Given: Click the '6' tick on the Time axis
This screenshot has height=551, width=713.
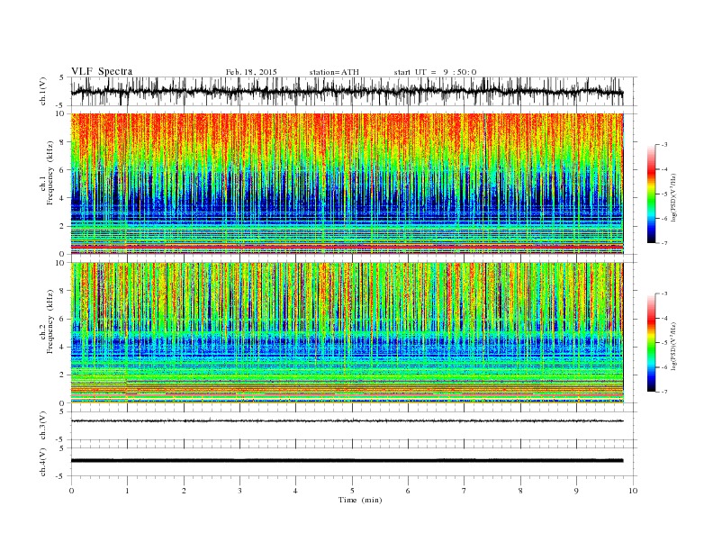Looking at the screenshot, I should click(x=409, y=491).
